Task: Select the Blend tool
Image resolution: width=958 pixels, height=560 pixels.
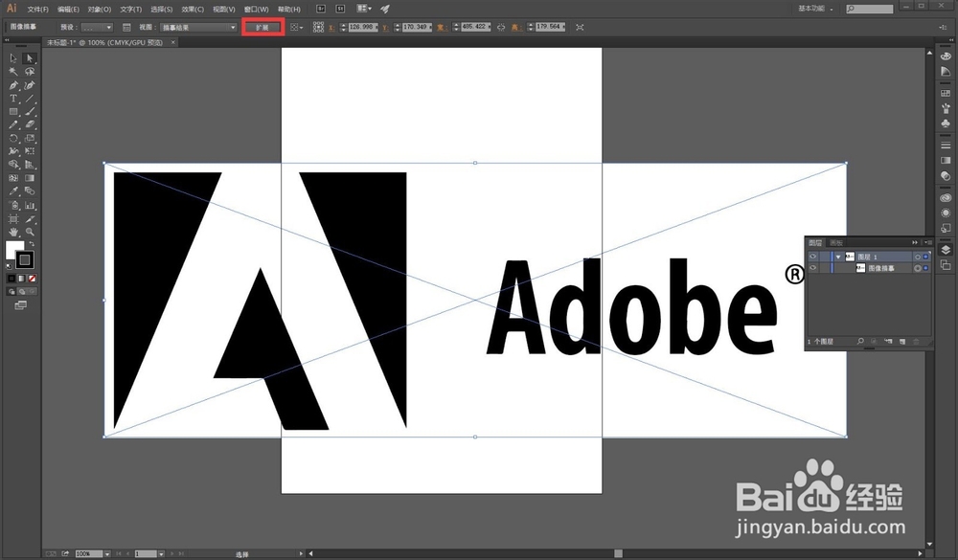Action: coord(30,191)
